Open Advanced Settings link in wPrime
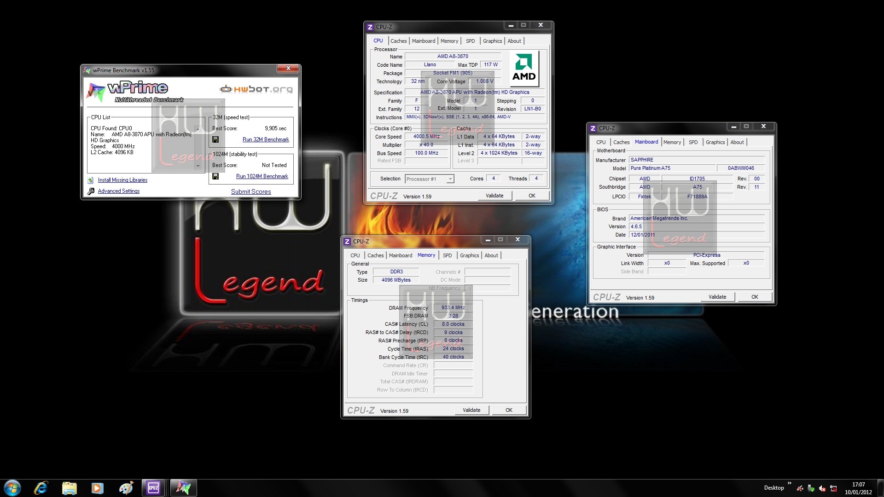The width and height of the screenshot is (884, 497). click(x=118, y=191)
